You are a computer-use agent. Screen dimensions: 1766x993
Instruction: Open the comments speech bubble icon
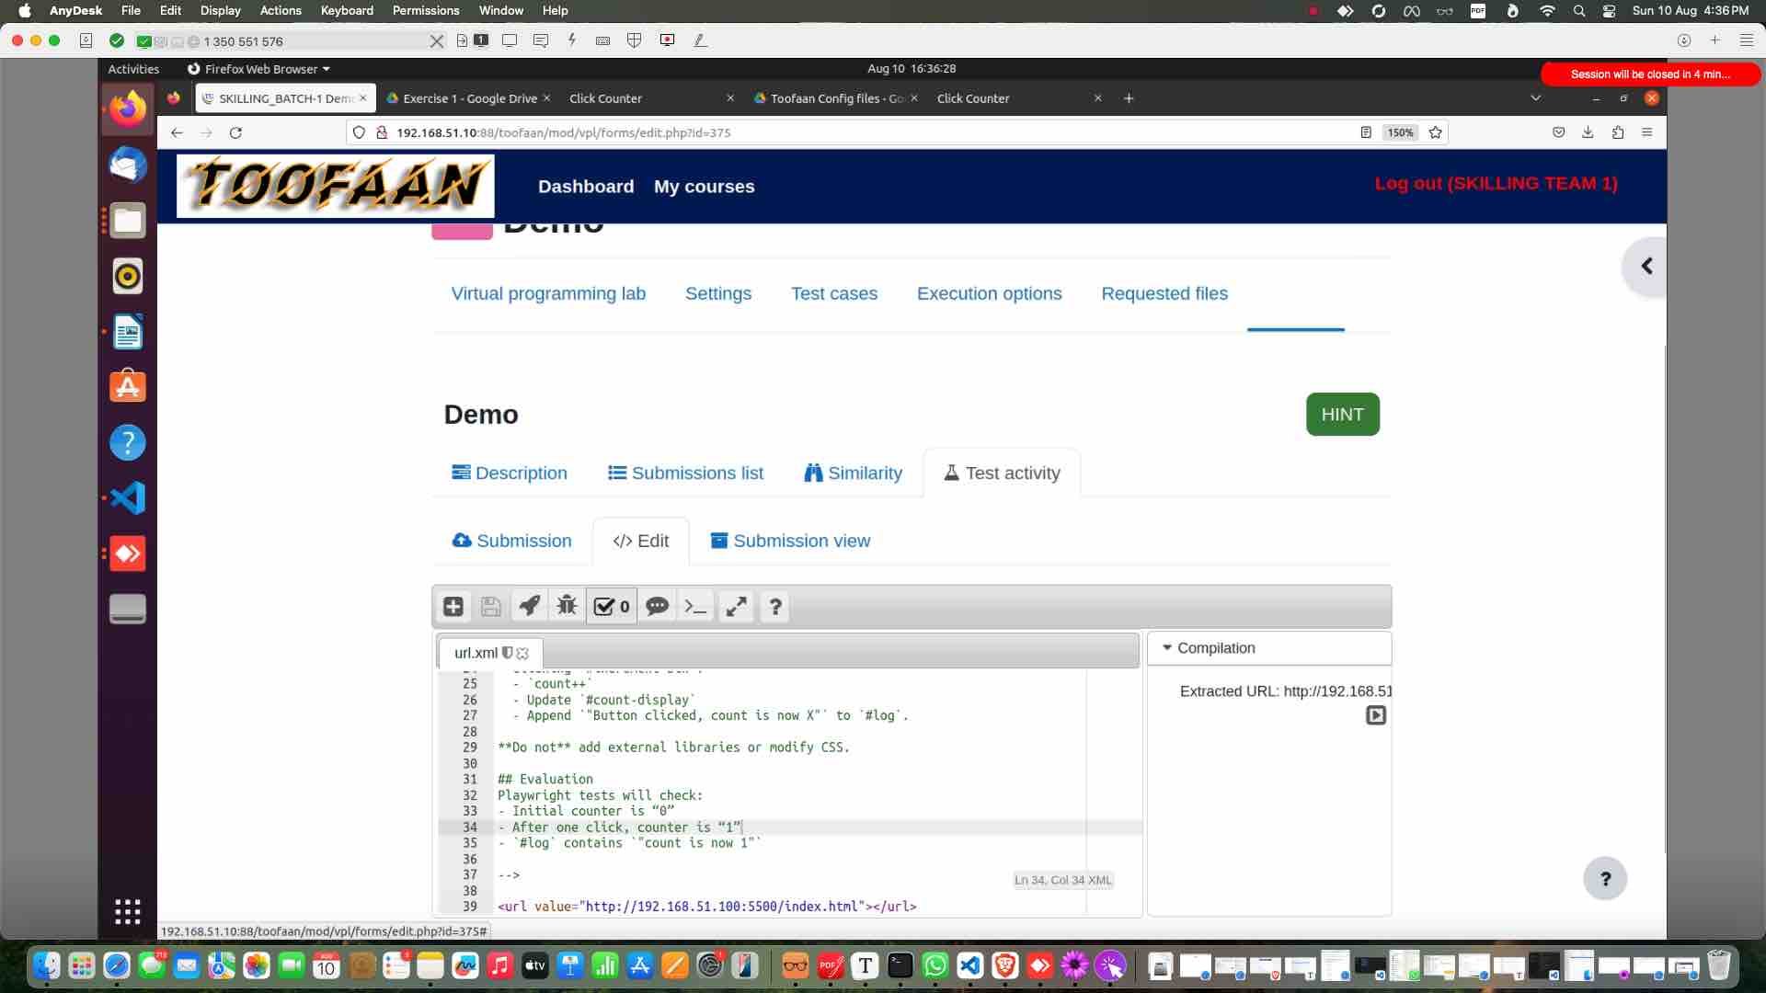[x=657, y=607]
